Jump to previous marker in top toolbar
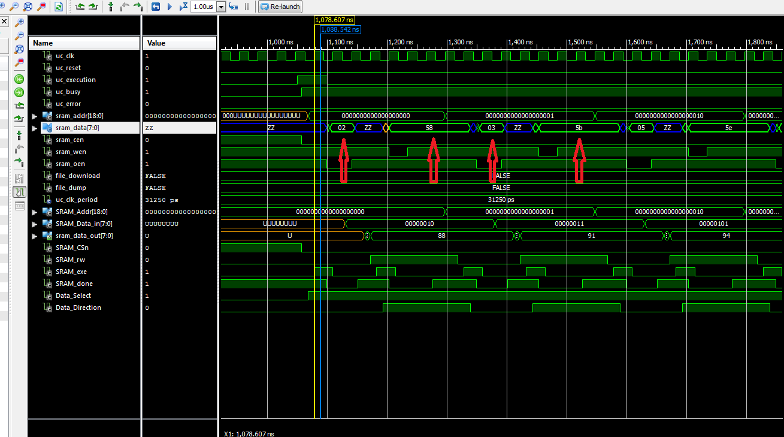Screen dimensions: 784x437 point(125,7)
